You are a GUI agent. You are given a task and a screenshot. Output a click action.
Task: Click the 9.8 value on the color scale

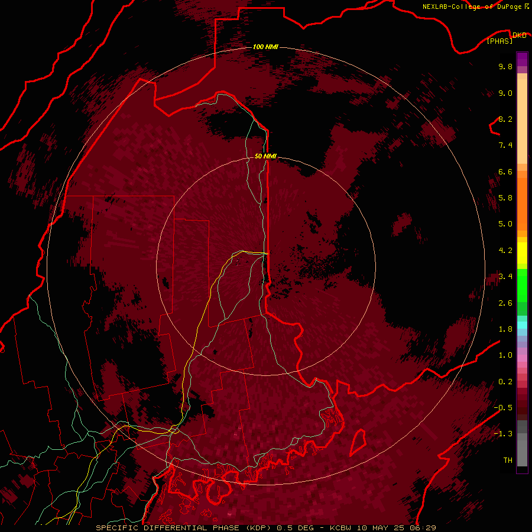(505, 66)
